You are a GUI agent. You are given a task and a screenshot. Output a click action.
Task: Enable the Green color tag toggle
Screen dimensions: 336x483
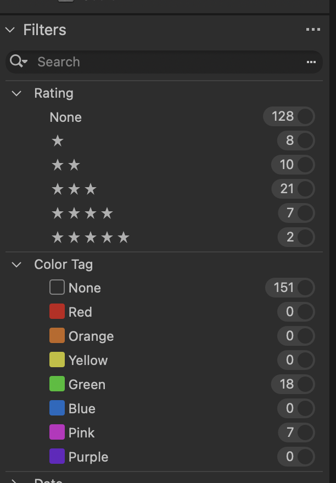coord(305,384)
